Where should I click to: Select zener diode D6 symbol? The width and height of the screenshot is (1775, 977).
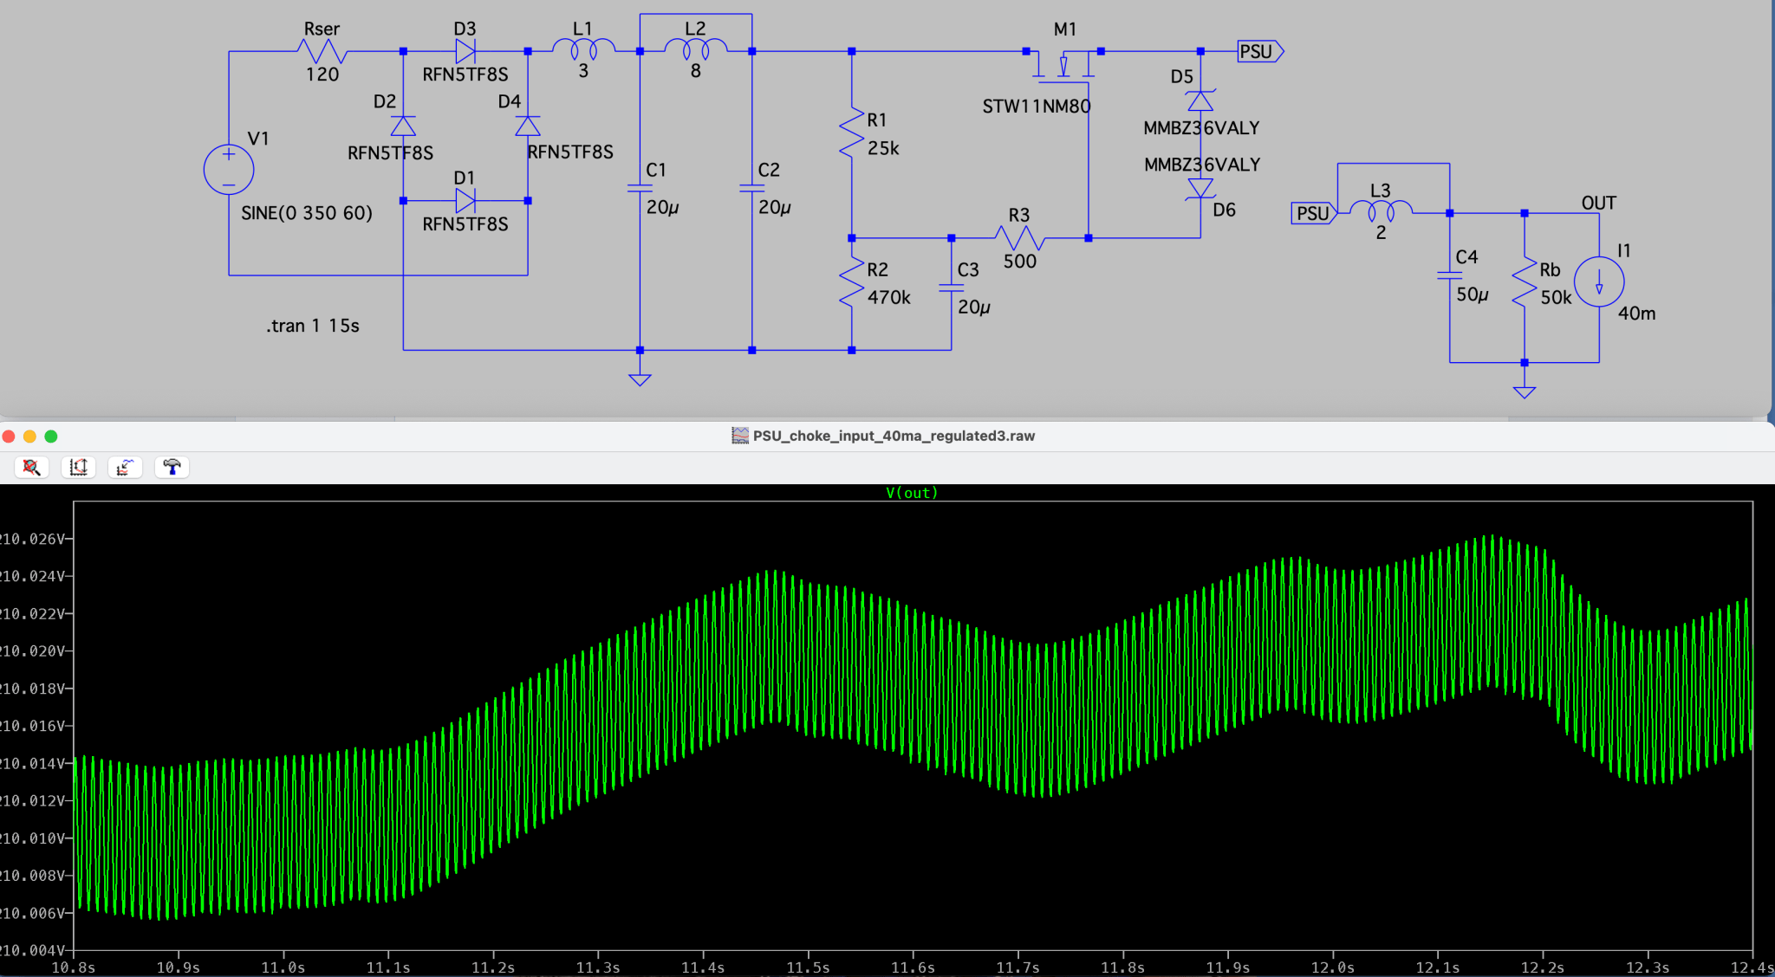(x=1200, y=188)
